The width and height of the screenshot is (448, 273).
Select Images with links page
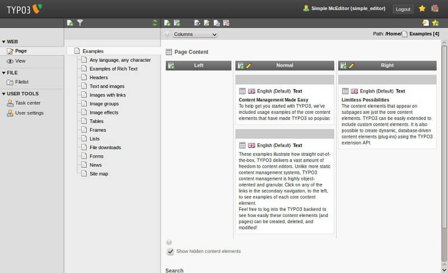click(x=108, y=95)
